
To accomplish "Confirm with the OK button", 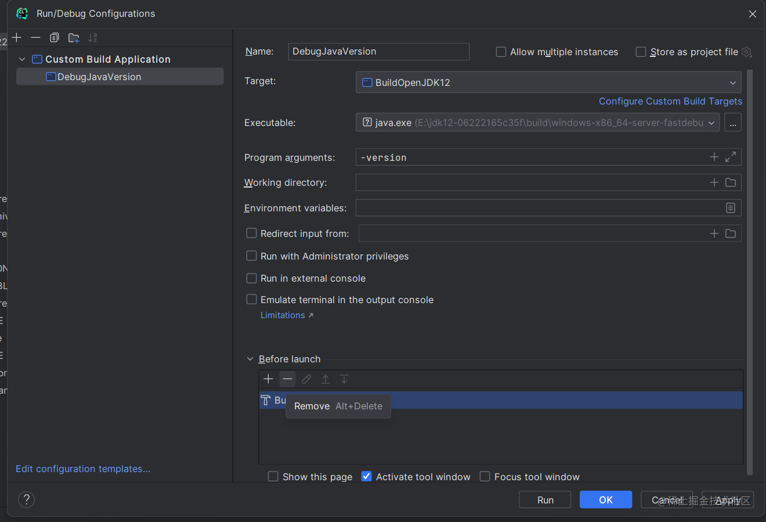I will 606,499.
